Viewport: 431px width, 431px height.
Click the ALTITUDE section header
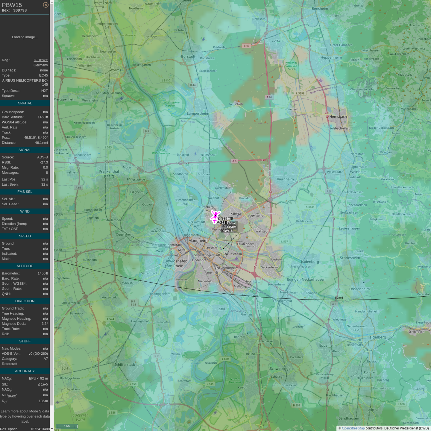coord(25,266)
